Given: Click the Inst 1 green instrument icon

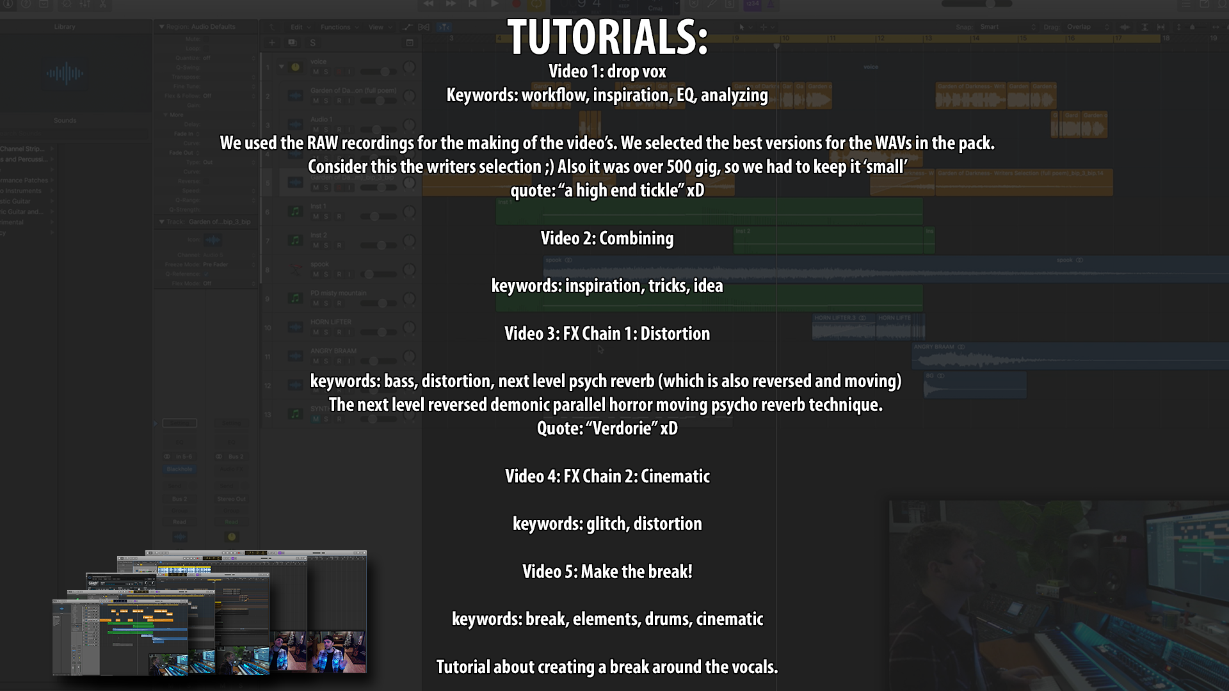Looking at the screenshot, I should [x=295, y=211].
